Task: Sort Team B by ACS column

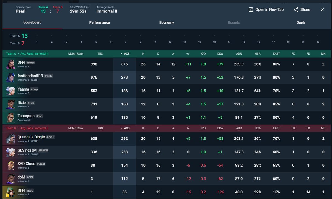Action: [125, 128]
